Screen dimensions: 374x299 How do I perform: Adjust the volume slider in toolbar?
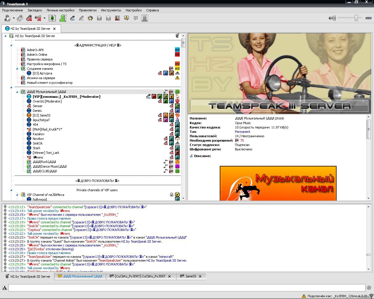(356, 18)
